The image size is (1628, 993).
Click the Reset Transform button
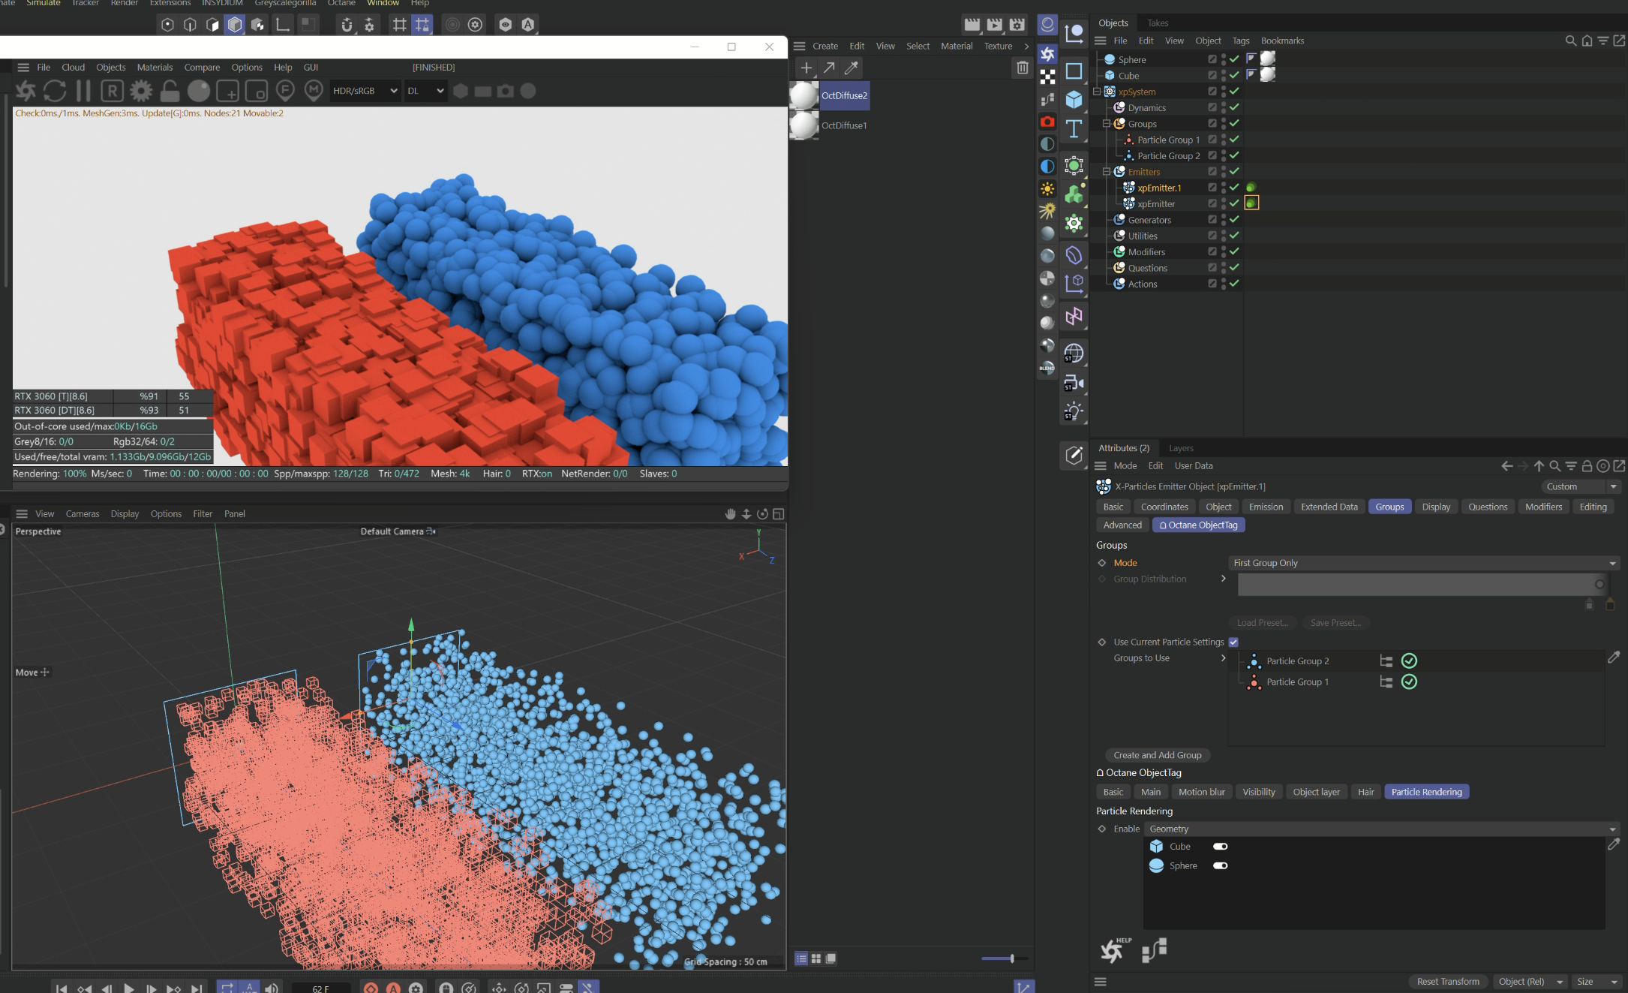[1447, 982]
